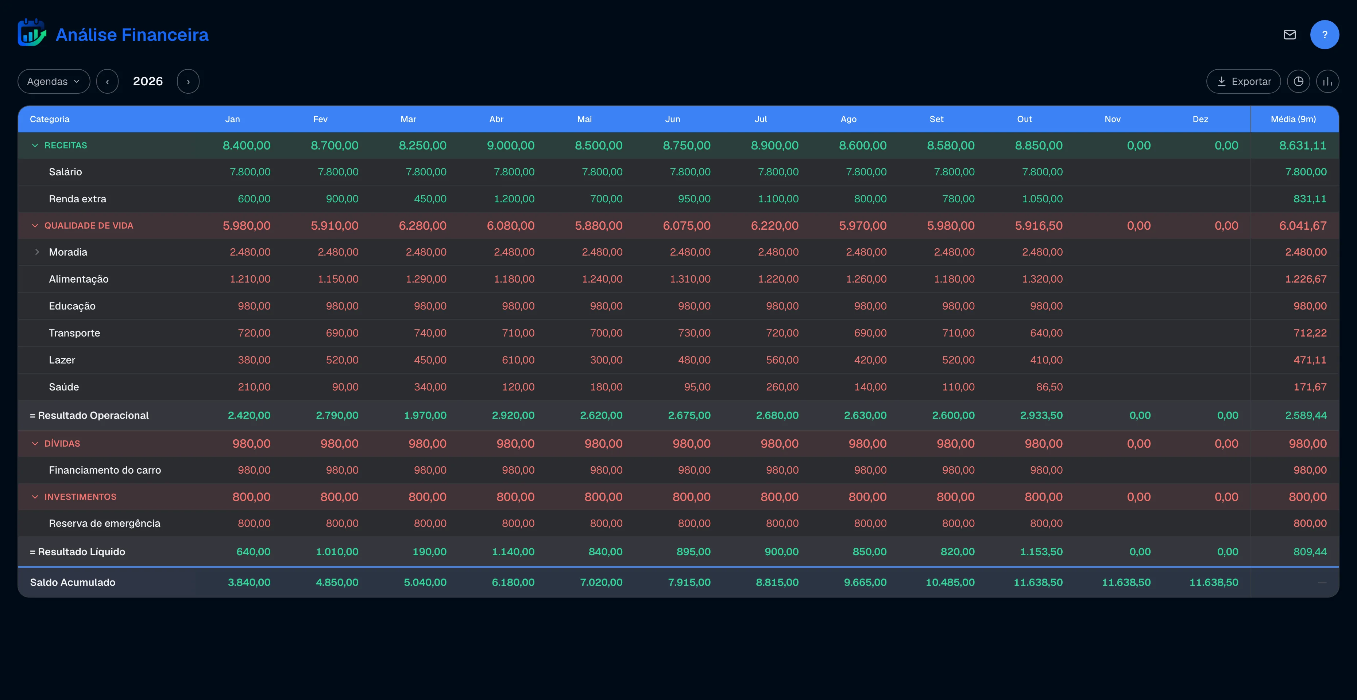The width and height of the screenshot is (1357, 700).
Task: Collapse the QUALIDADE DE VIDA group
Action: click(x=35, y=226)
